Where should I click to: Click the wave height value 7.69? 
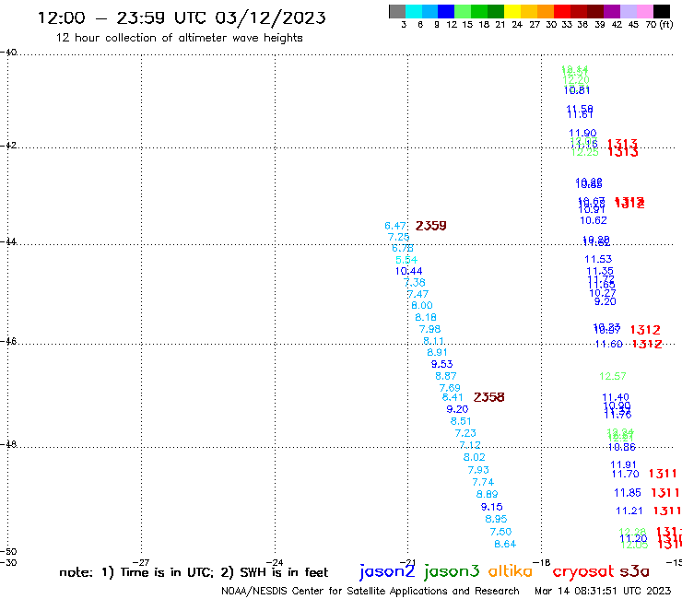(450, 388)
